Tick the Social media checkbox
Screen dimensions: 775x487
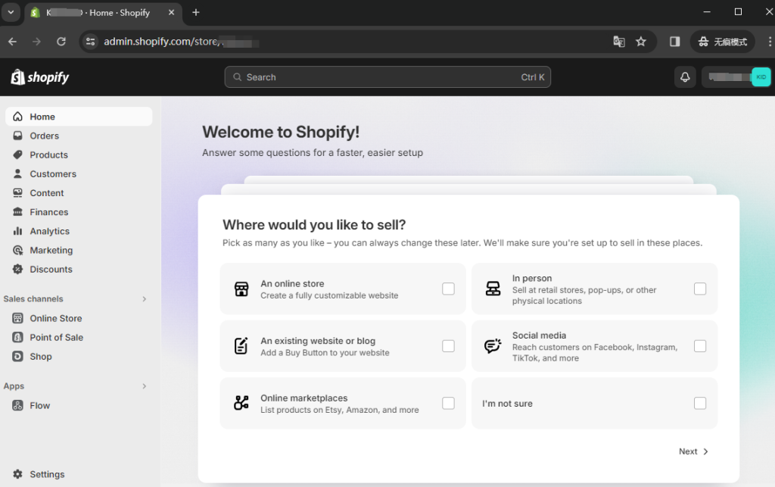(x=700, y=346)
